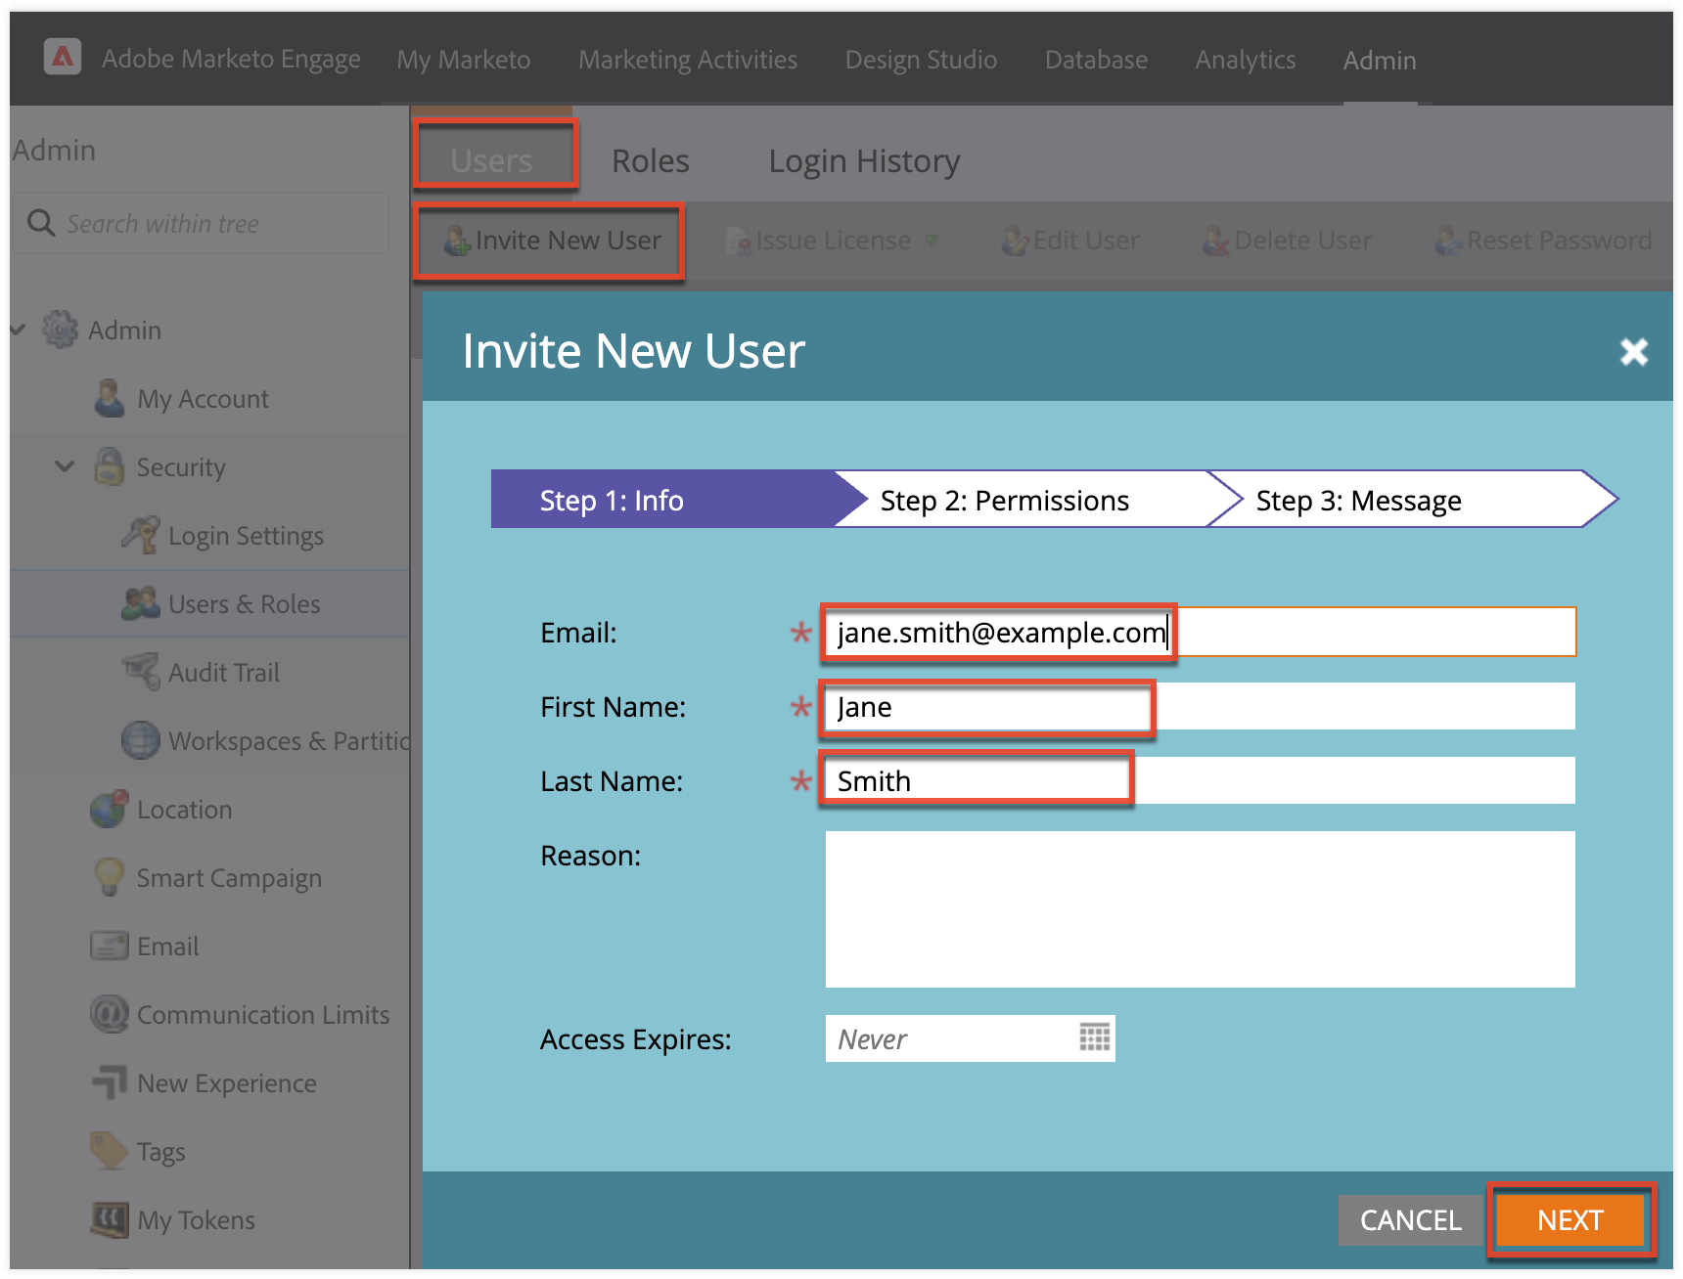Click the Location globe icon
Image resolution: width=1683 pixels, height=1279 pixels.
108,809
